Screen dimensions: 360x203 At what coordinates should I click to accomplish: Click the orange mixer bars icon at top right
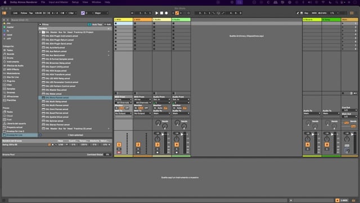pyautogui.click(x=352, y=13)
